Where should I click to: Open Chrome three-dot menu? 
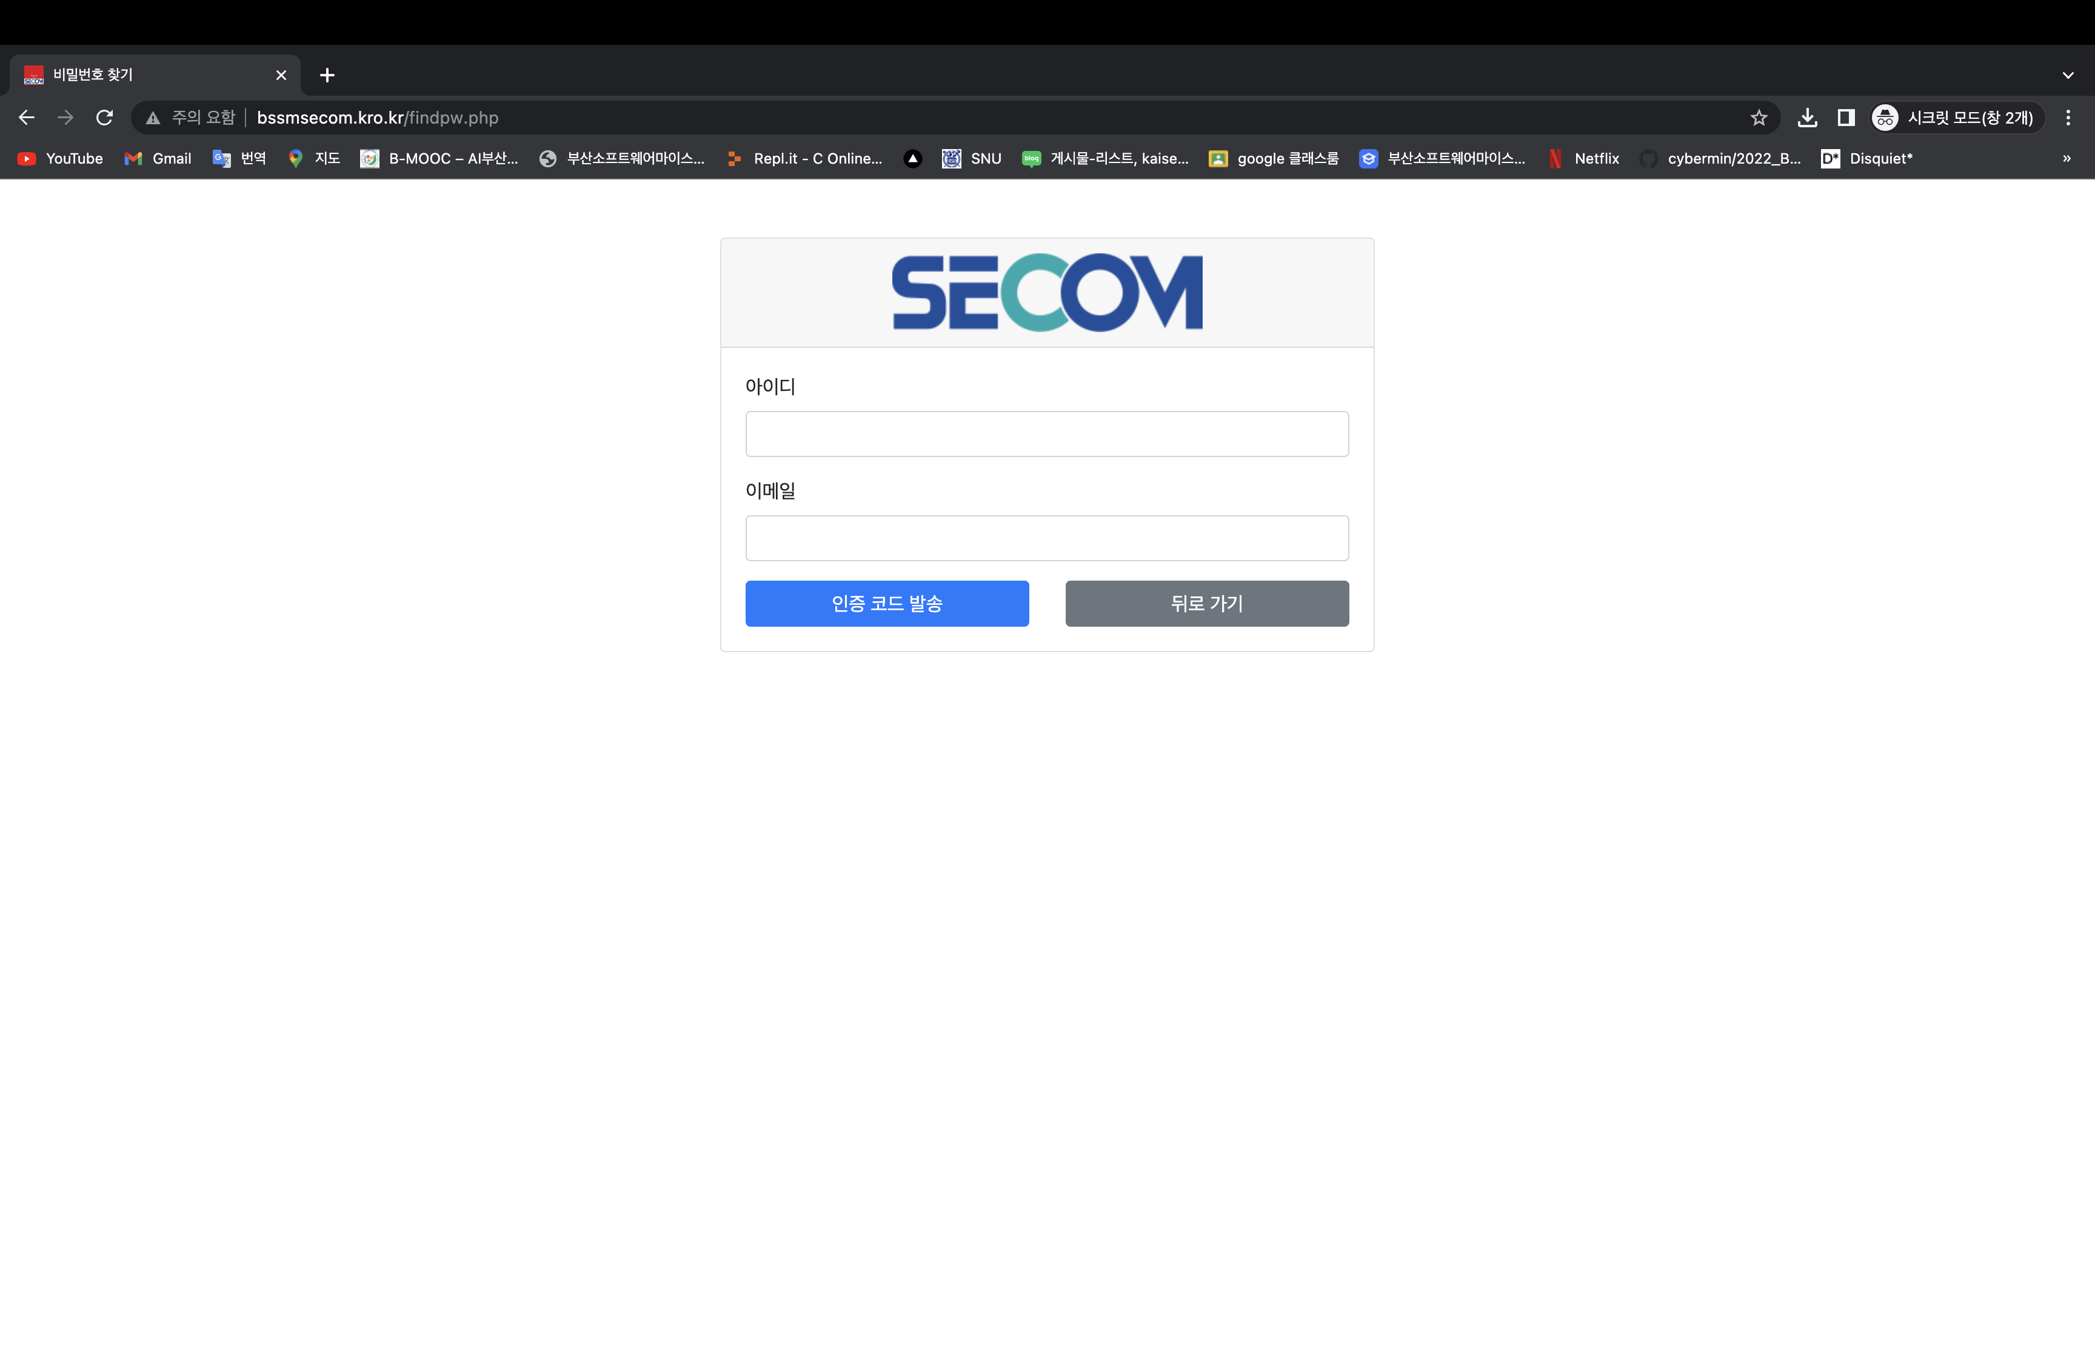2068,118
